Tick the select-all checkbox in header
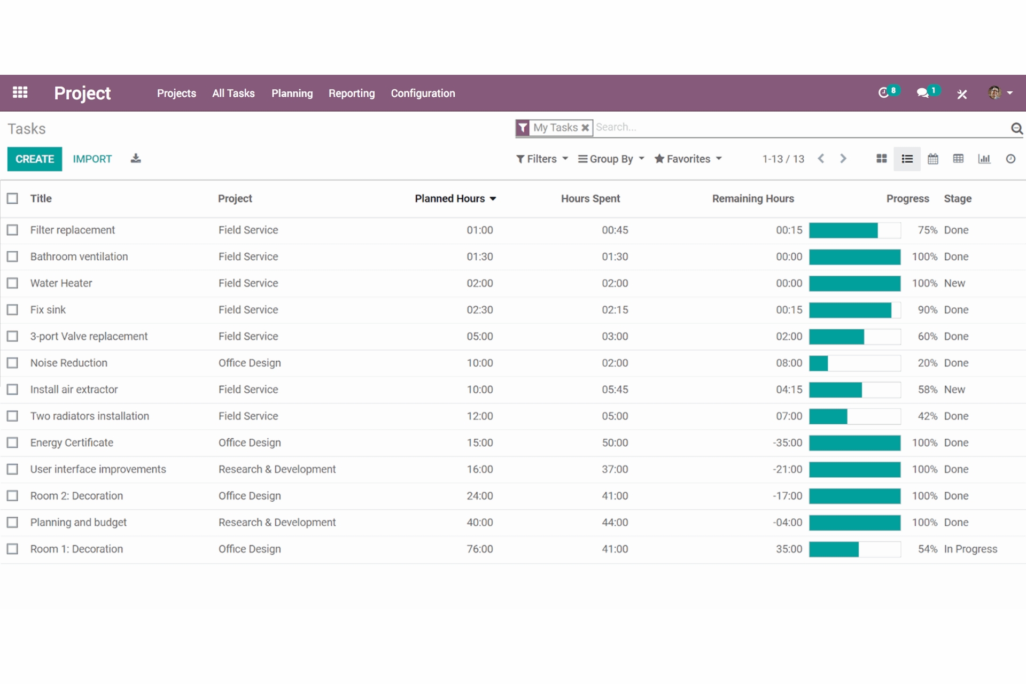This screenshot has width=1026, height=684. (x=13, y=198)
